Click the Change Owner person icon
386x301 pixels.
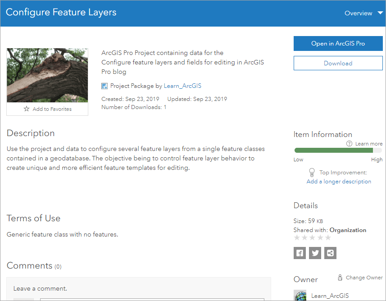[x=341, y=277]
